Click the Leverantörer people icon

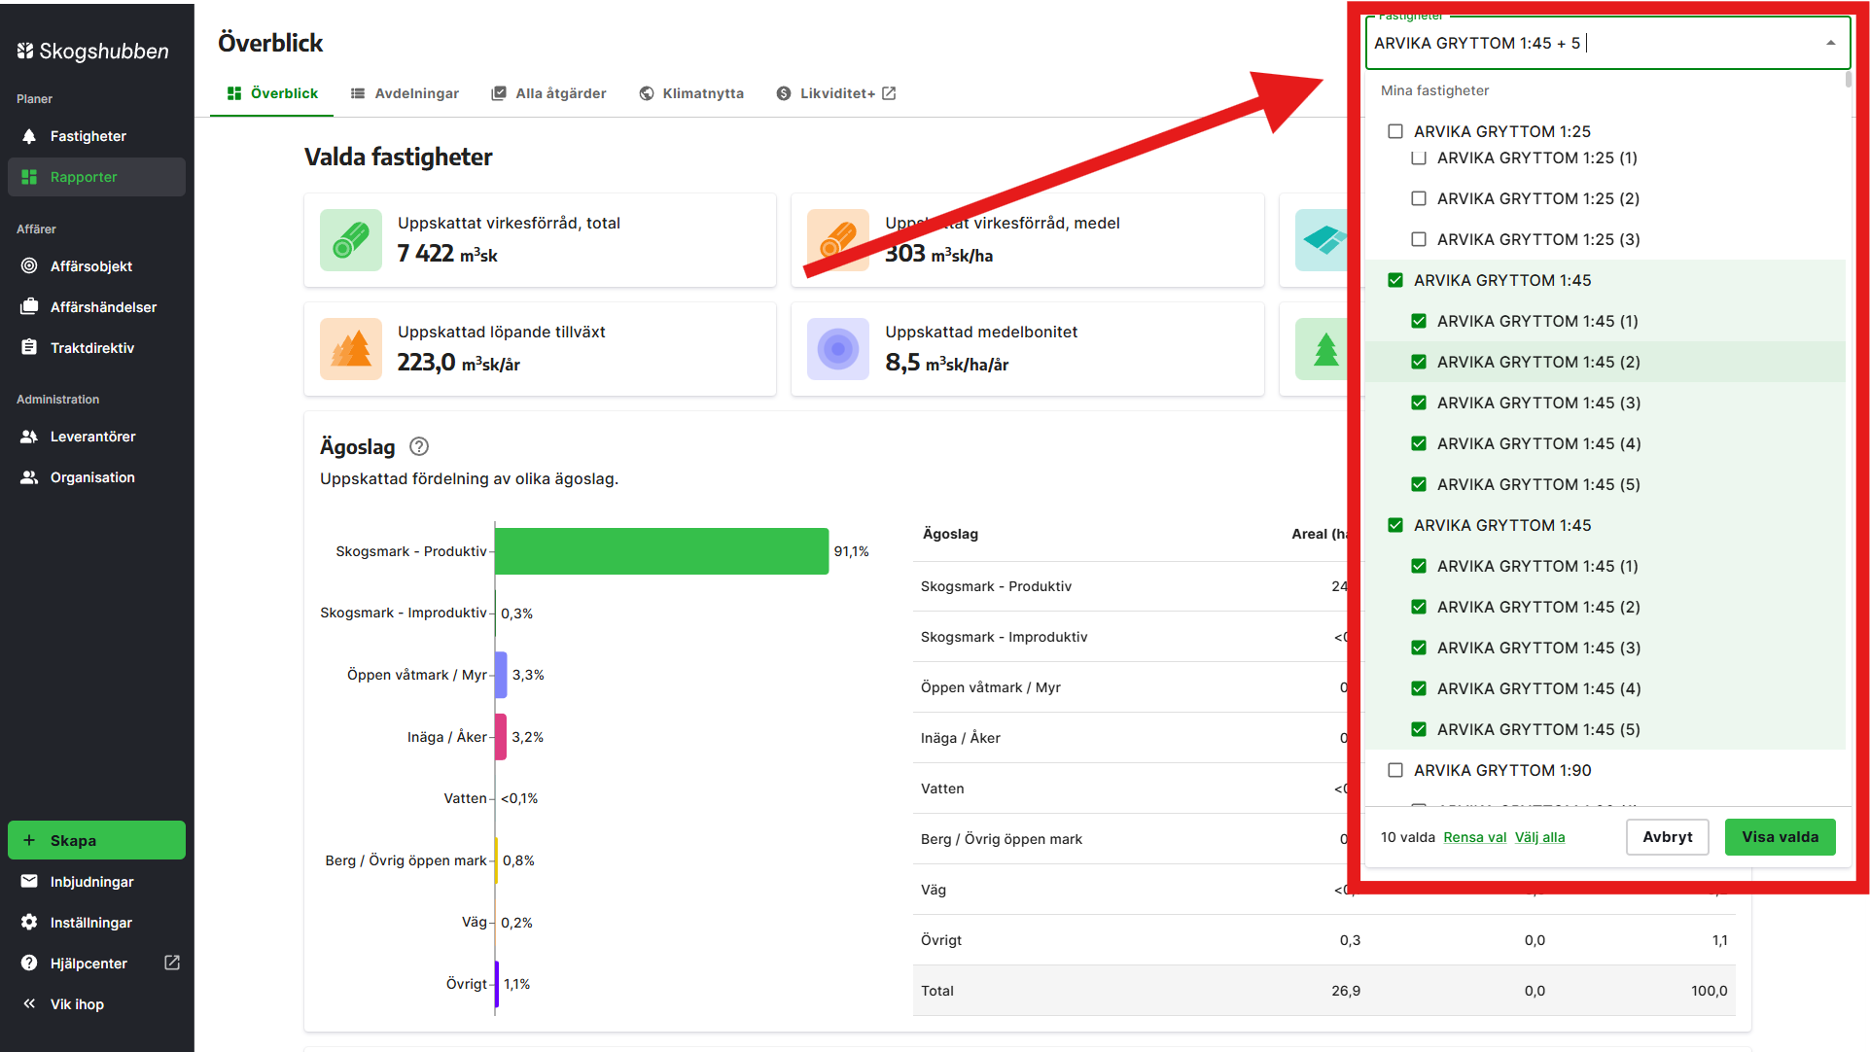[x=29, y=437]
